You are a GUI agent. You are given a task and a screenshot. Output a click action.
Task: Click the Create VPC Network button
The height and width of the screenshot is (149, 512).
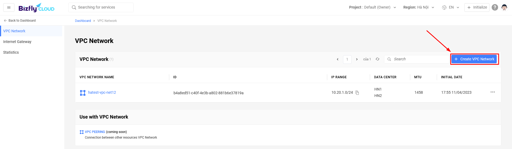[x=474, y=59]
